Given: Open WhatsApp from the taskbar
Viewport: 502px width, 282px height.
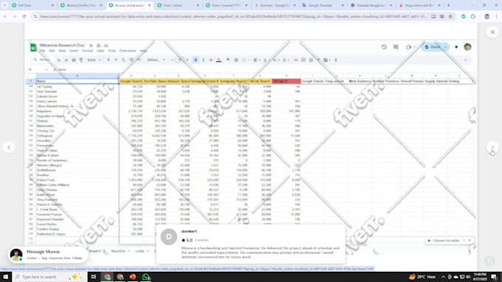Looking at the screenshot, I should click(x=145, y=277).
